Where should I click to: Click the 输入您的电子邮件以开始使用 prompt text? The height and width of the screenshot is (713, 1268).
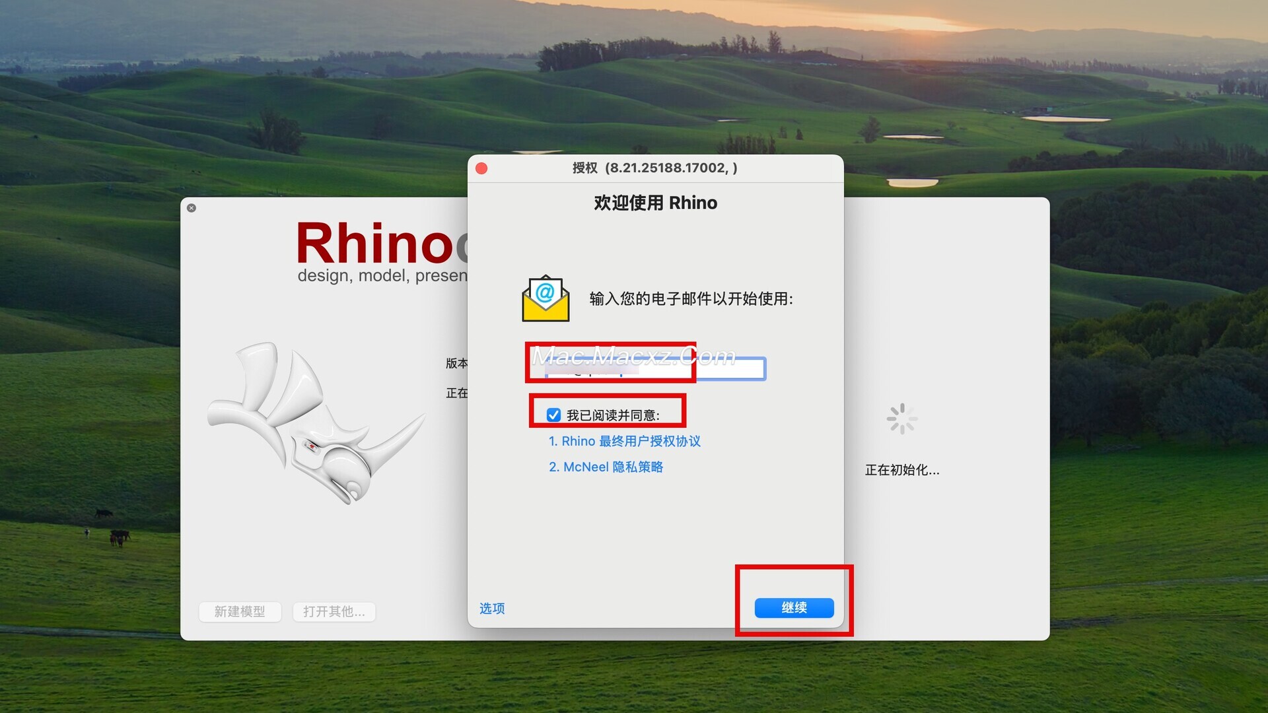(691, 298)
